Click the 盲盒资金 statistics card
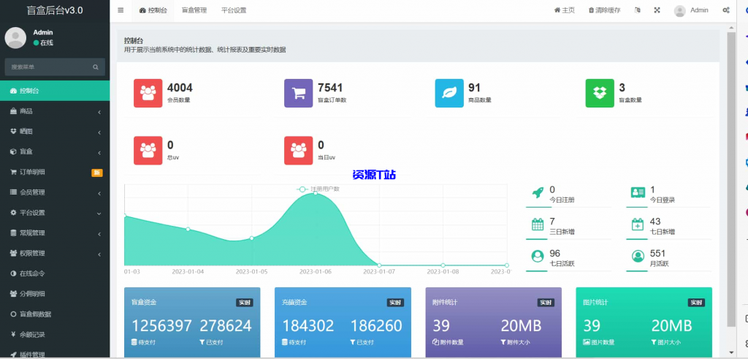 point(192,322)
